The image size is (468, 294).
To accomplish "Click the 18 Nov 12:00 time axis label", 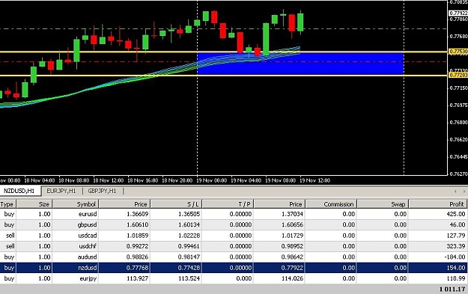I will point(109,180).
